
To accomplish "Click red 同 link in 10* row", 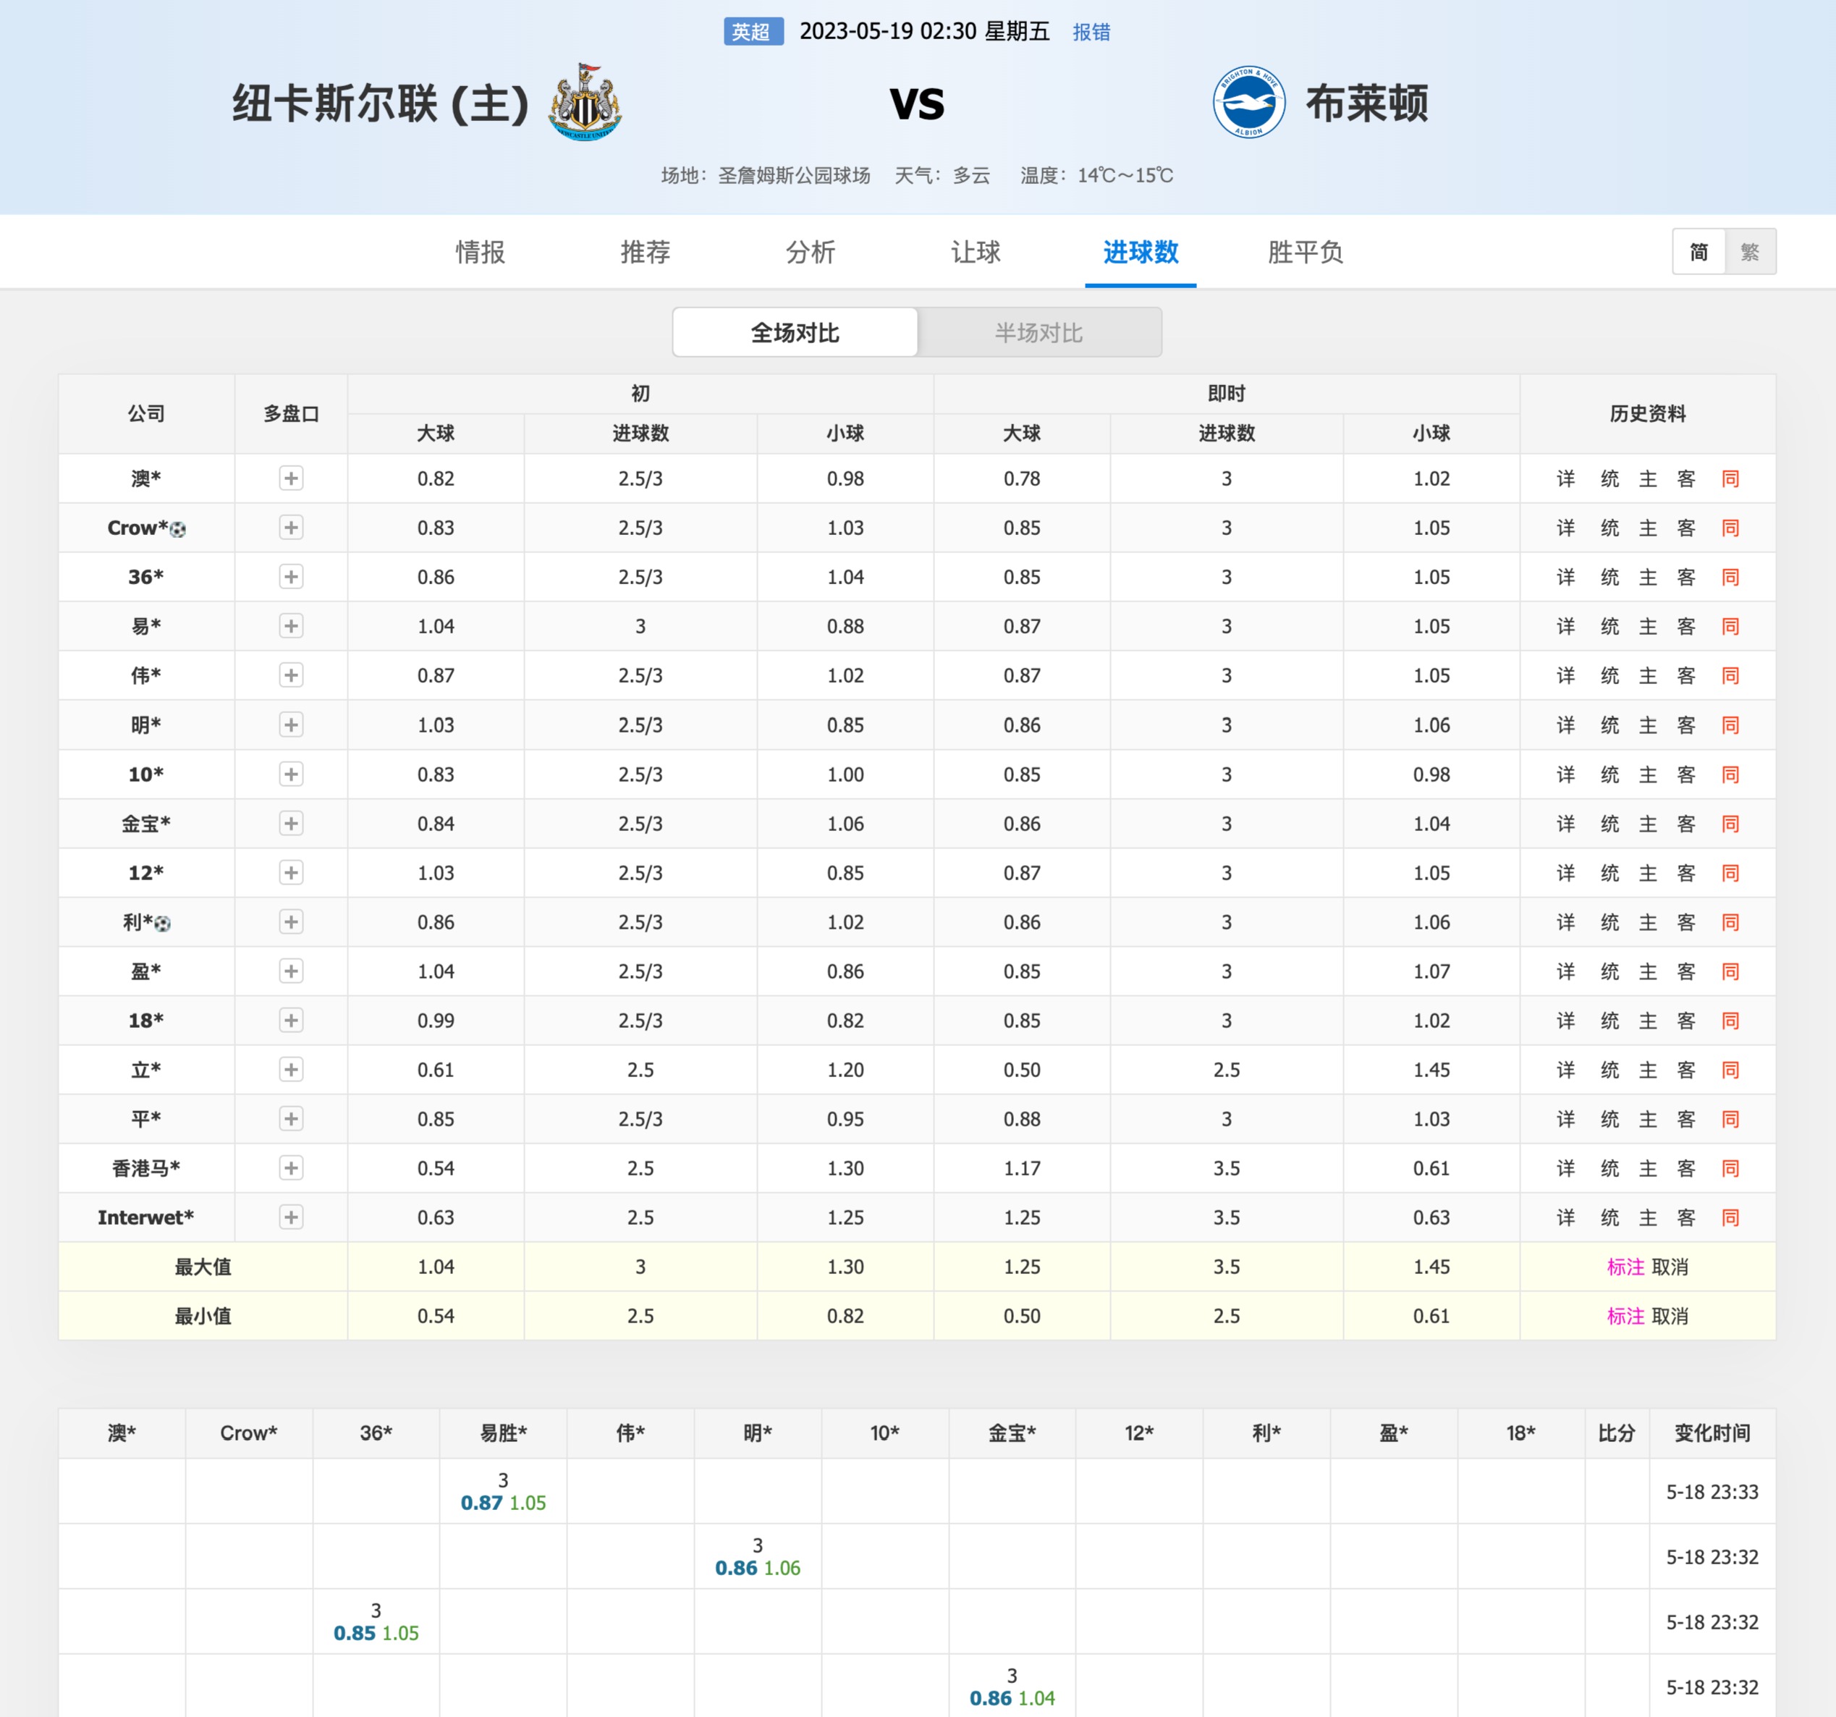I will [x=1731, y=774].
